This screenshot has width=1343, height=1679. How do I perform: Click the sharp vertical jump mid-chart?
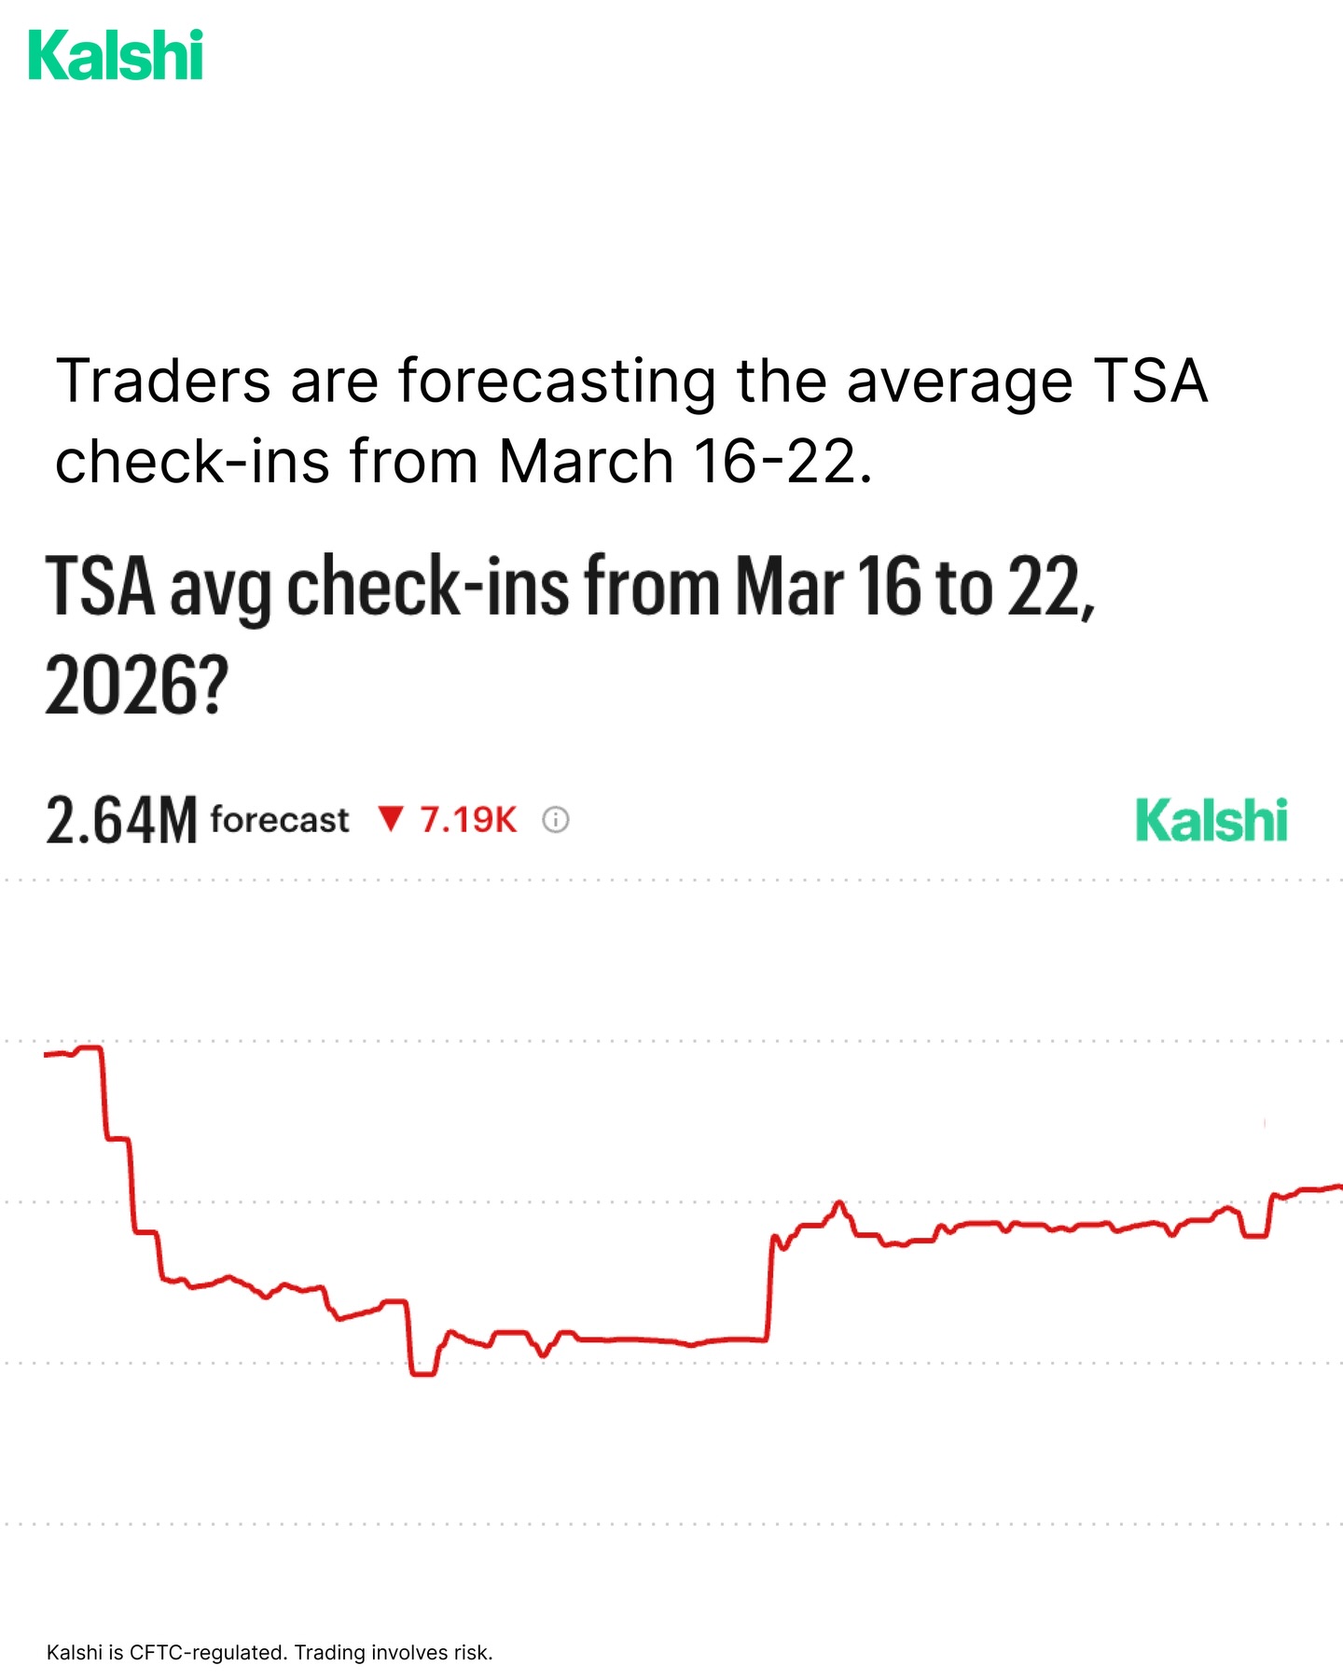[x=769, y=1287]
